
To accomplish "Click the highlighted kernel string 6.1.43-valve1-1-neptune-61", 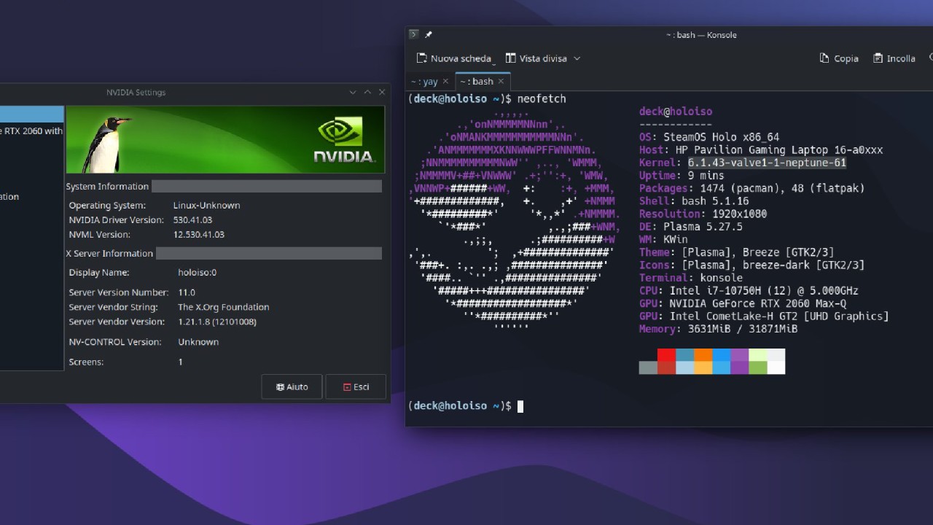I will (767, 163).
